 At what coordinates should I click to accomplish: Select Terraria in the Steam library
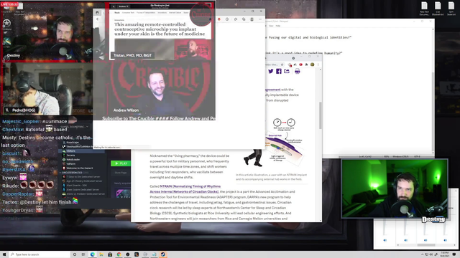[70, 155]
